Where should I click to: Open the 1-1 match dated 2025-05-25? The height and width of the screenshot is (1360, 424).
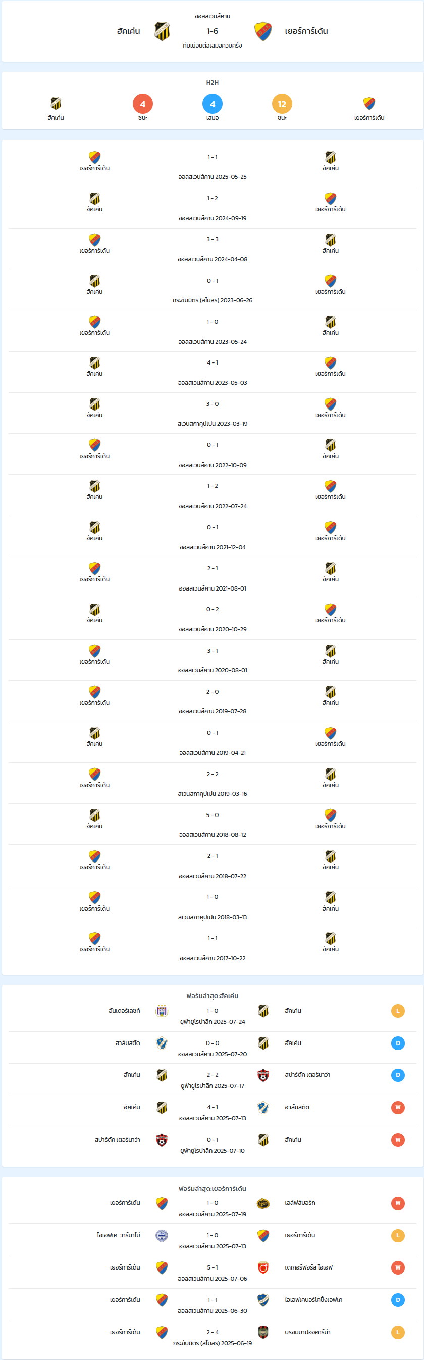(x=213, y=166)
